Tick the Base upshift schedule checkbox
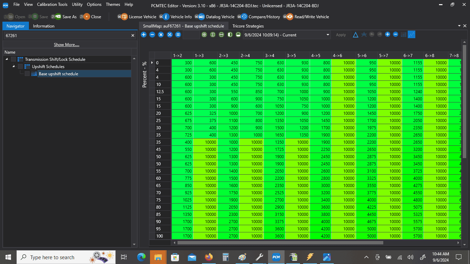 [27, 74]
